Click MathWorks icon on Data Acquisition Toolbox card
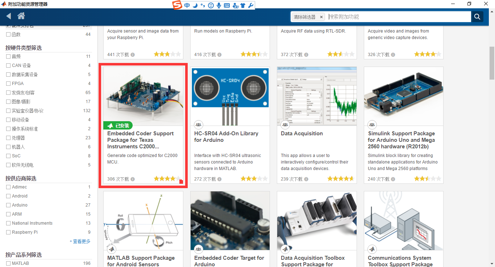 click(x=285, y=249)
